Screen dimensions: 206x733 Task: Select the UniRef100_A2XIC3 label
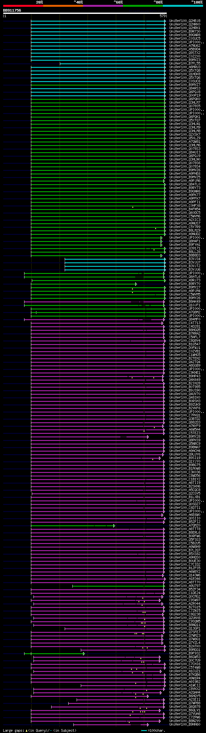pyautogui.click(x=185, y=220)
